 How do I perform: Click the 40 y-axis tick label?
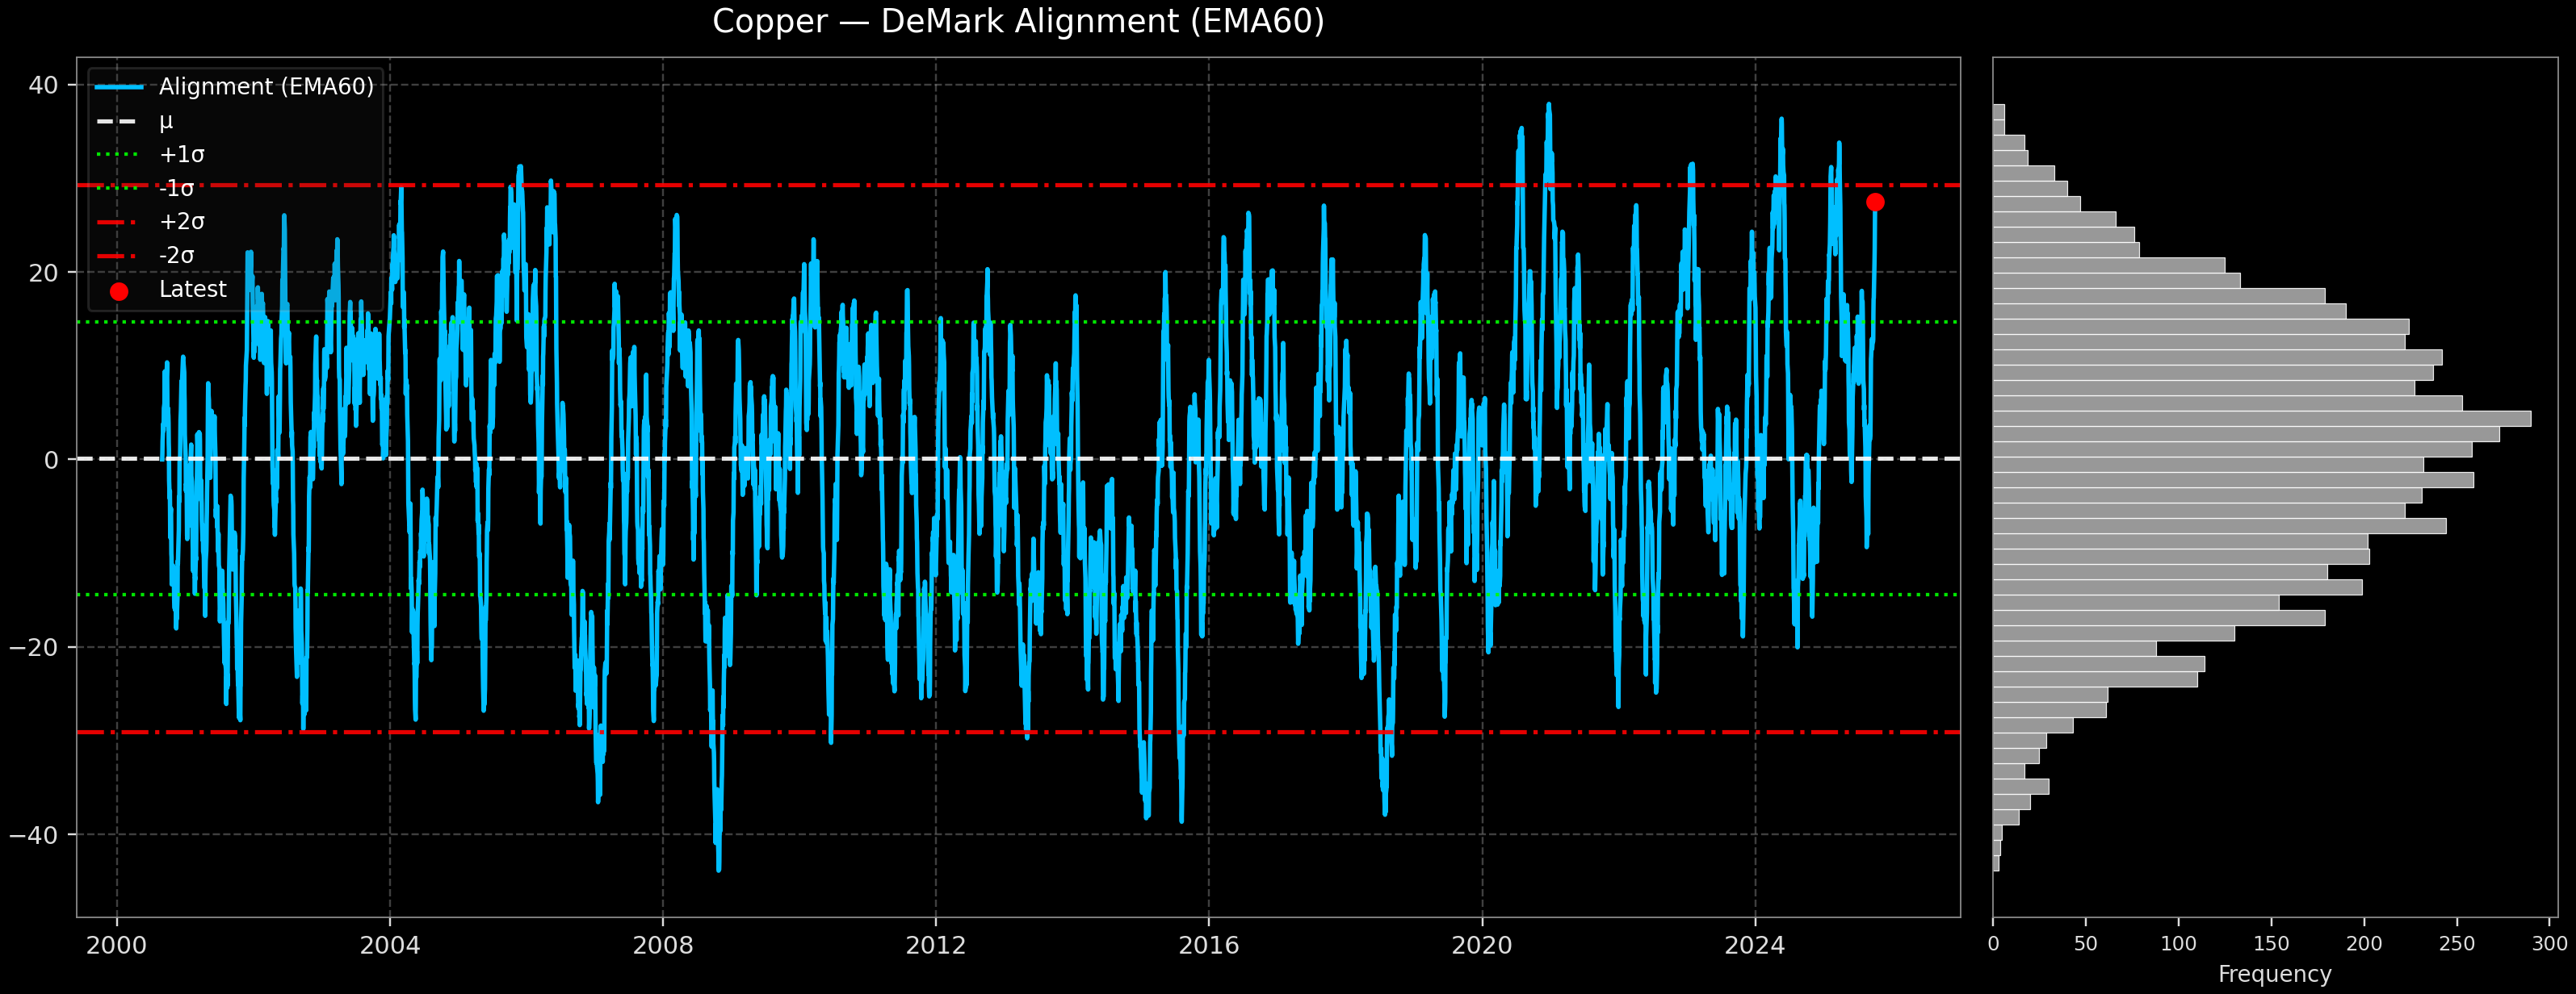tap(43, 86)
